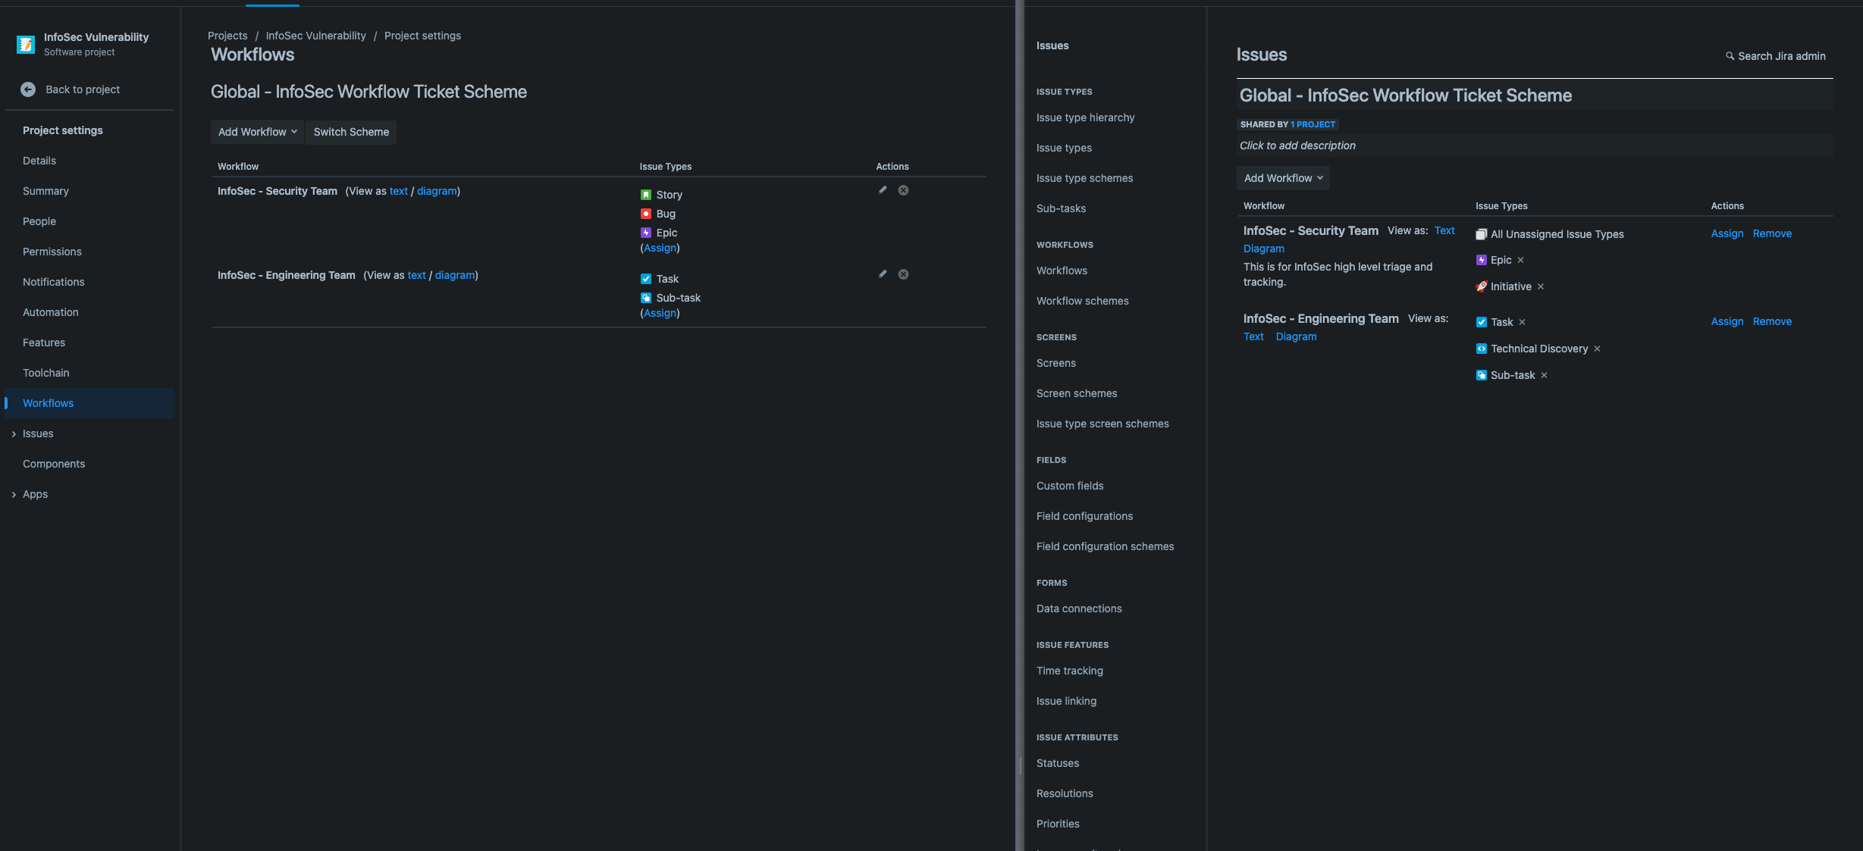The height and width of the screenshot is (851, 1863).
Task: Expand the Apps section in sidebar
Action: [14, 494]
